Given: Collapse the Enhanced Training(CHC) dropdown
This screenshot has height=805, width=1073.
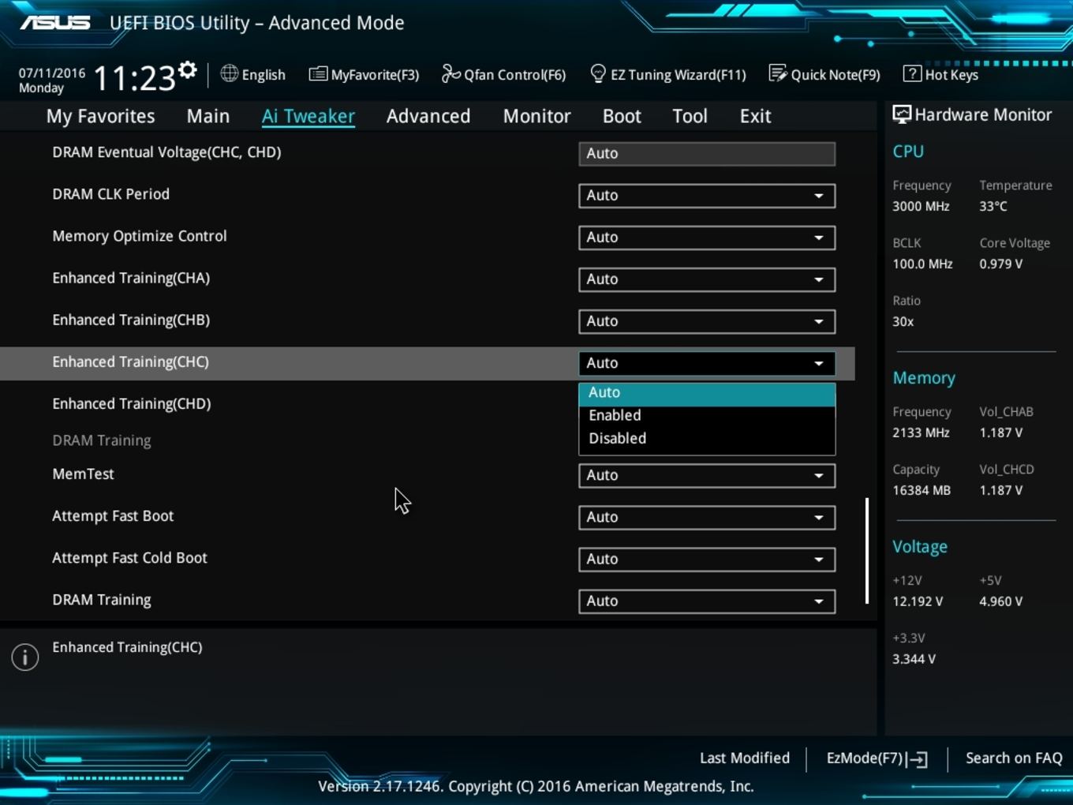Looking at the screenshot, I should pos(707,363).
